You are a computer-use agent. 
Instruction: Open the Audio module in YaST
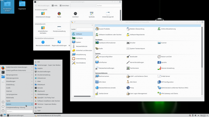(x=99, y=49)
